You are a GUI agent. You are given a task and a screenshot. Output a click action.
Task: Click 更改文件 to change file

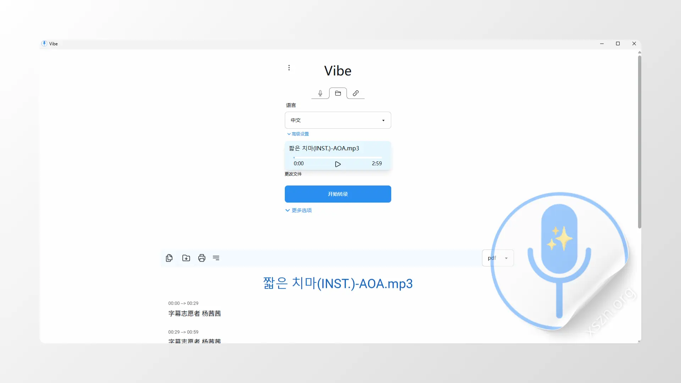coord(293,174)
